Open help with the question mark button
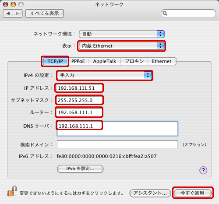The width and height of the screenshot is (219, 204). [203, 170]
